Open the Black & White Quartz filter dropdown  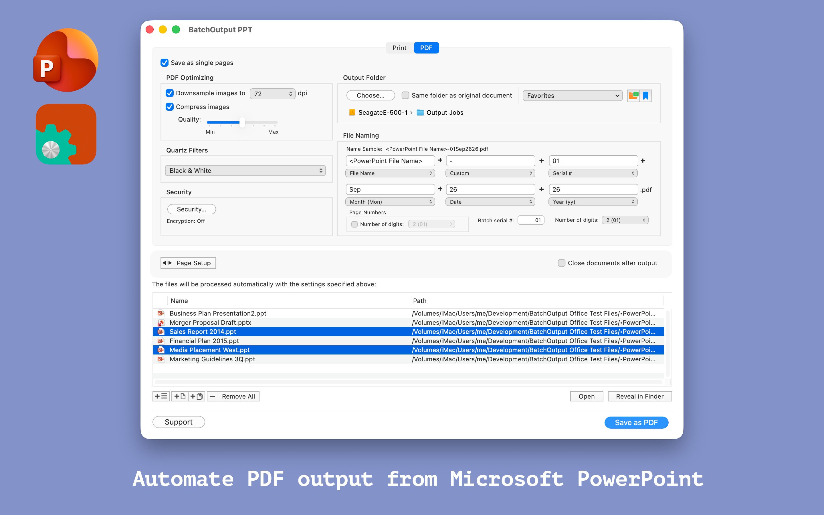[245, 171]
